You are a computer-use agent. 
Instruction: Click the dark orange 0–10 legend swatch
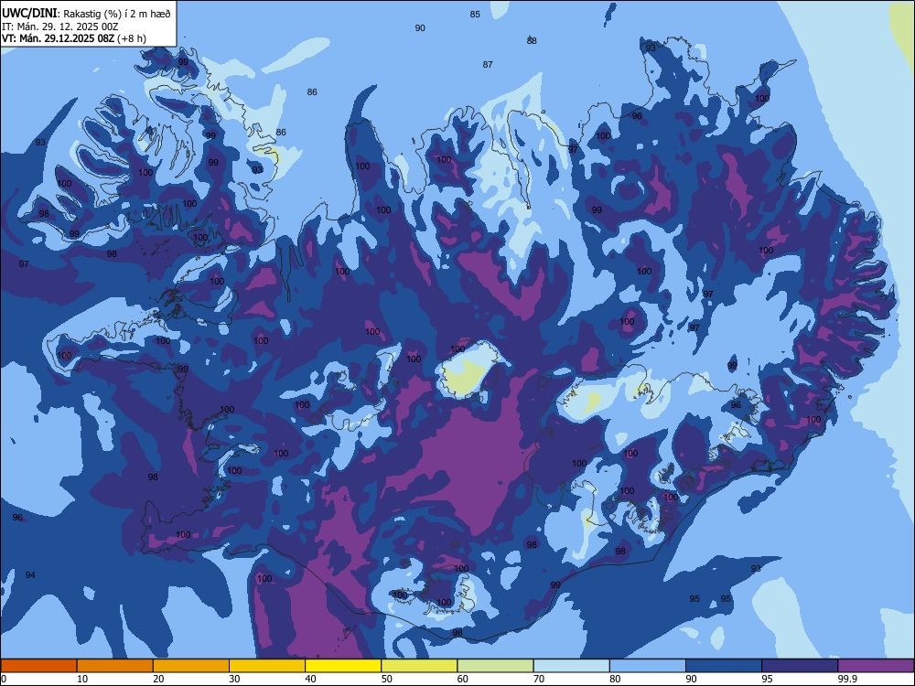tap(38, 666)
